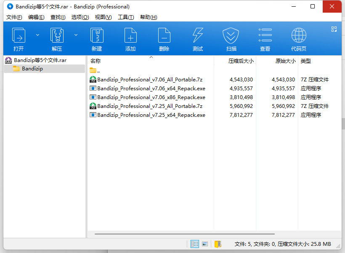The image size is (345, 253).
Task: Click the 扫描 (Scan) shield icon
Action: point(231,35)
